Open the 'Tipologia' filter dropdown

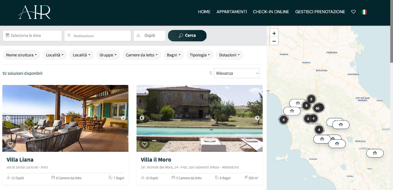click(200, 55)
